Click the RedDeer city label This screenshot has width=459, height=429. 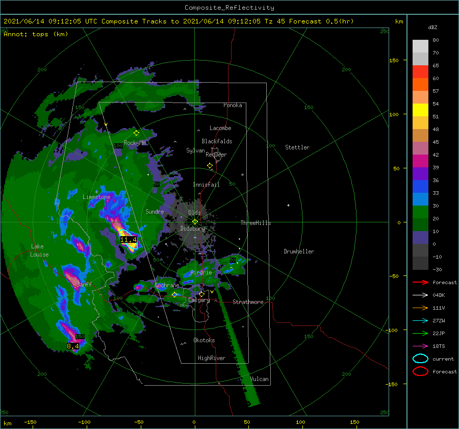point(216,155)
